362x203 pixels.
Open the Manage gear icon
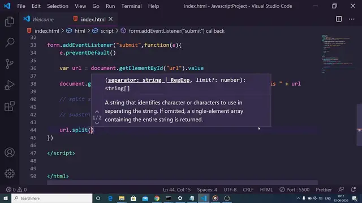10,174
